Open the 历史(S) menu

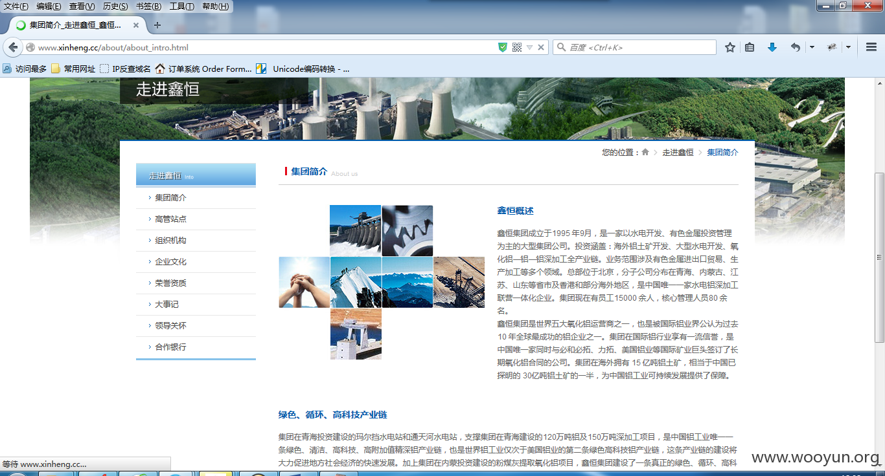[115, 6]
